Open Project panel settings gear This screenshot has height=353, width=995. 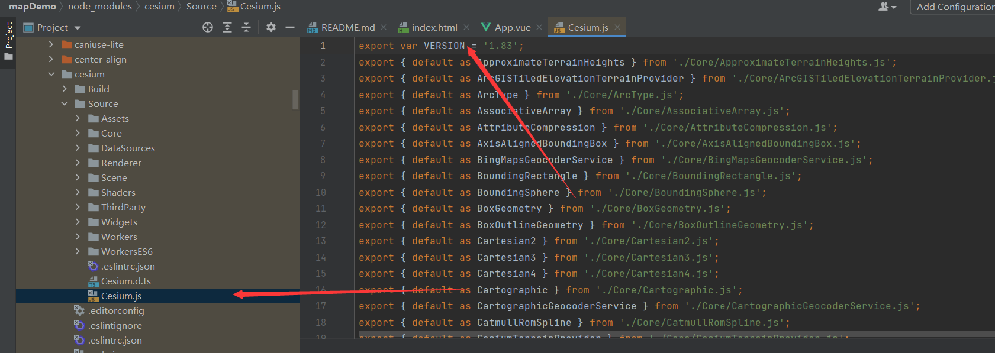271,27
